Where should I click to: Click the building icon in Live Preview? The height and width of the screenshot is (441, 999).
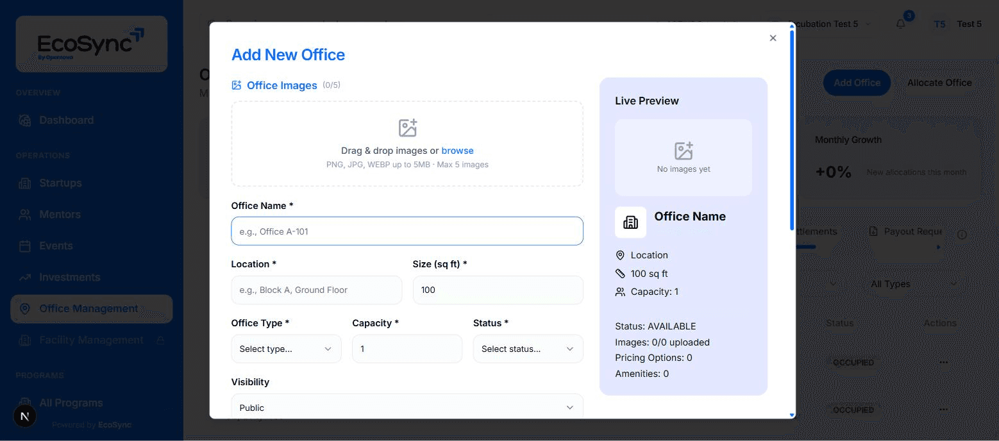(630, 222)
